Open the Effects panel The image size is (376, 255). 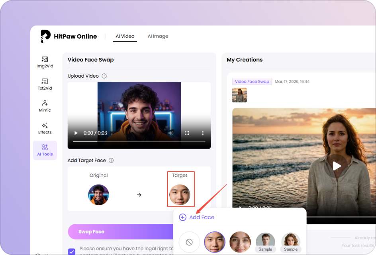click(x=45, y=127)
